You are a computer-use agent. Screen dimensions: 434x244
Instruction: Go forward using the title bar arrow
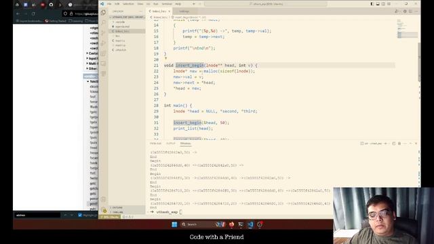click(x=199, y=4)
